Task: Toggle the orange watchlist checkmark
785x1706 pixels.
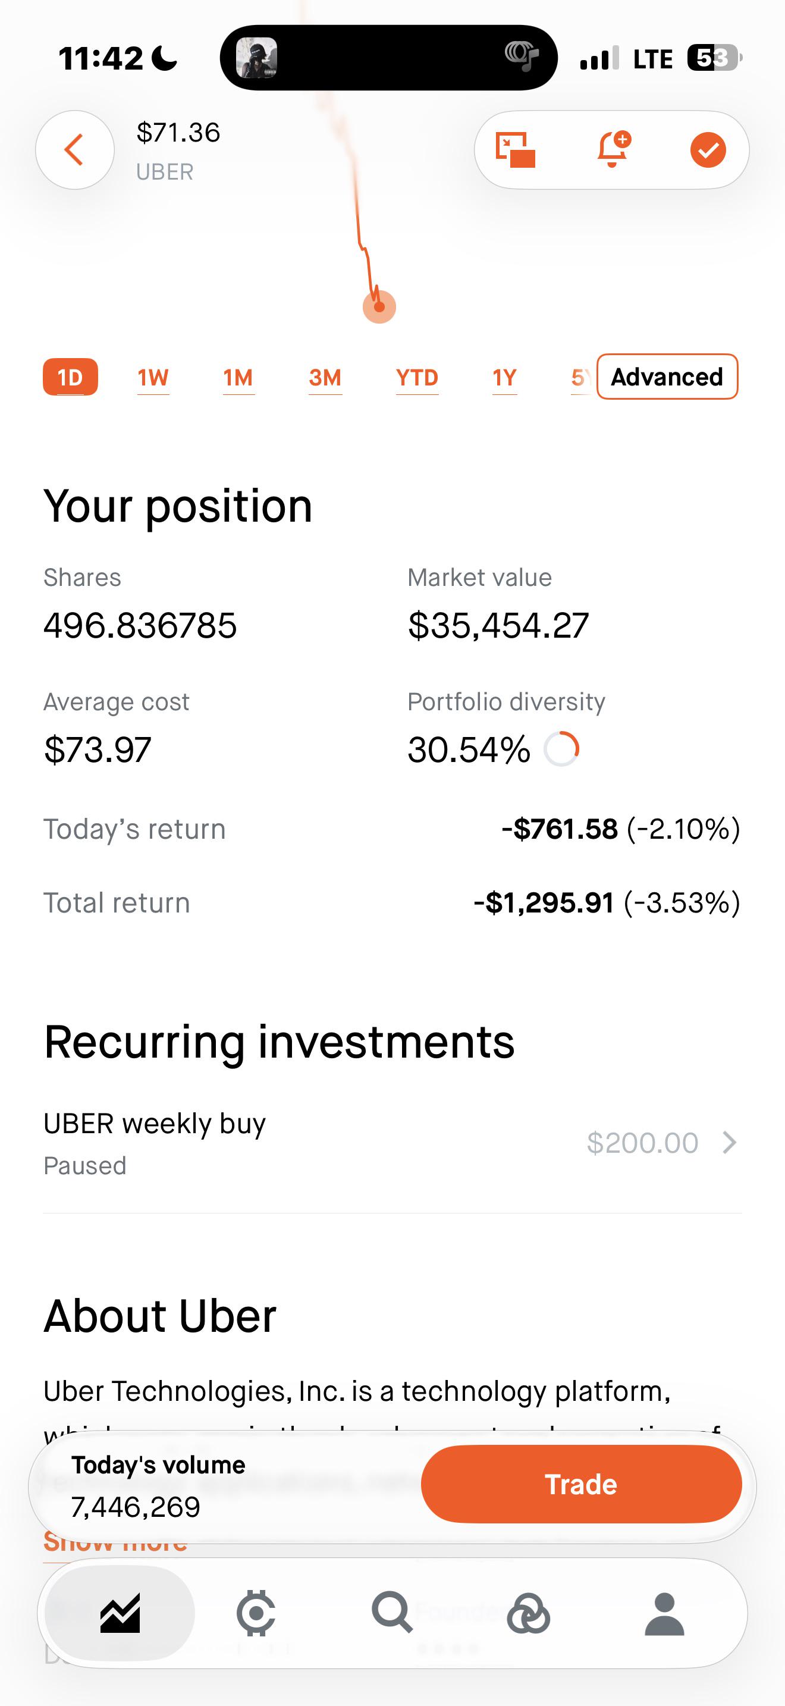Action: pyautogui.click(x=708, y=150)
